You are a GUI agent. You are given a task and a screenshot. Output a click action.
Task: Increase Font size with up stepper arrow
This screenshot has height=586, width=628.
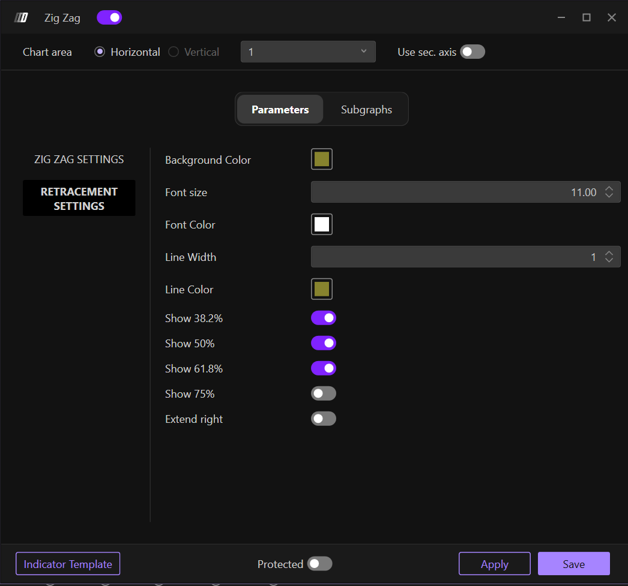pyautogui.click(x=609, y=189)
